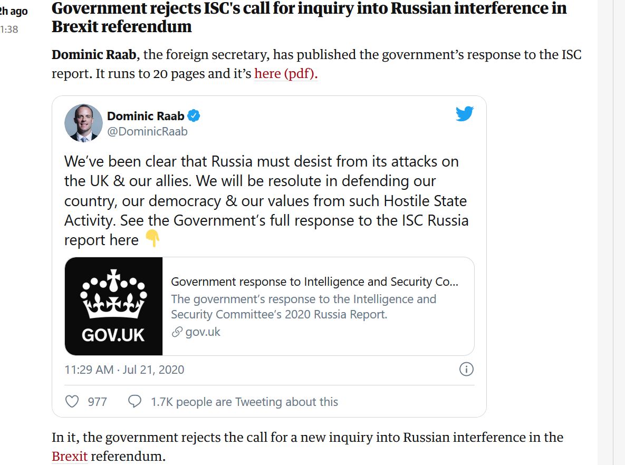The height and width of the screenshot is (465, 625).
Task: Like the tweet with the heart icon
Action: pyautogui.click(x=72, y=402)
